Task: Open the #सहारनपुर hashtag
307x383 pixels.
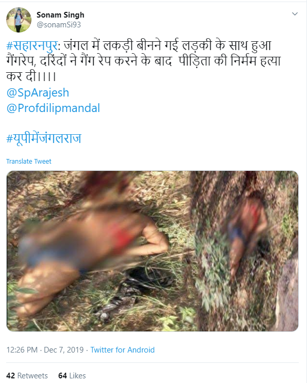Action: pos(32,45)
